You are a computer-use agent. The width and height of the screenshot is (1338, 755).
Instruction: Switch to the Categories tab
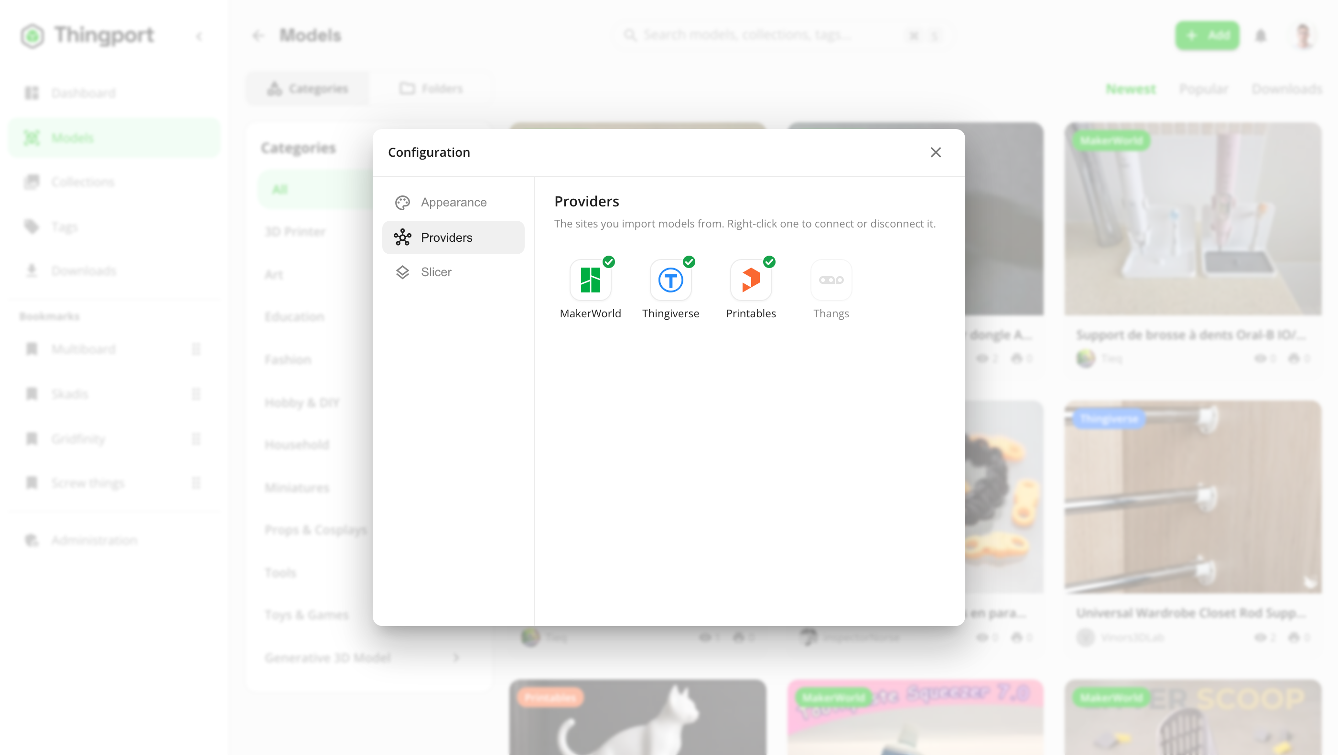click(308, 88)
